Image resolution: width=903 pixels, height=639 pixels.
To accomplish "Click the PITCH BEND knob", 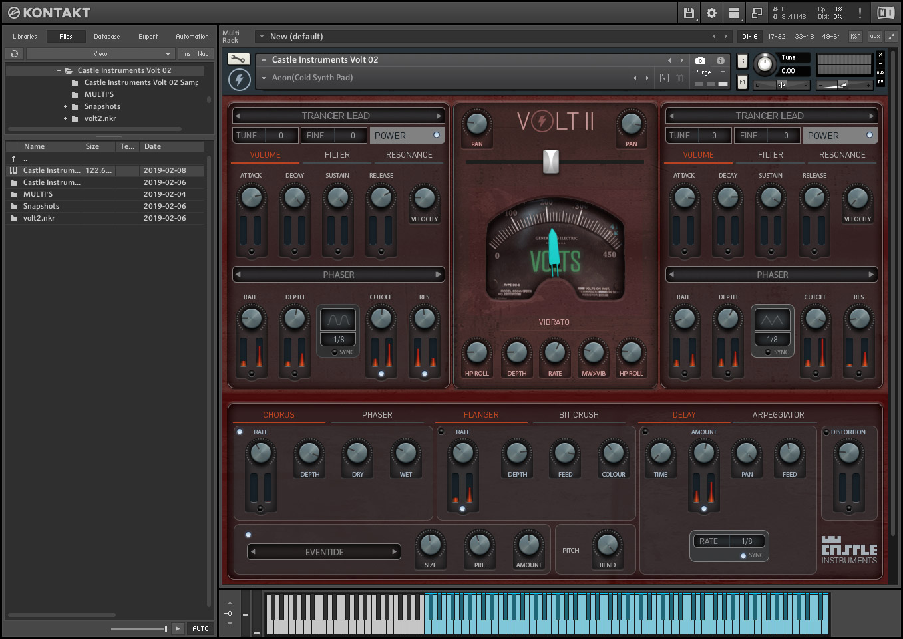I will [x=607, y=544].
